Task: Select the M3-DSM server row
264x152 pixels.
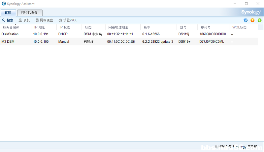Action: coord(129,41)
